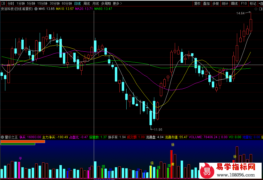The height and width of the screenshot is (180, 263).
Task: Expand the 更多 periods menu
Action: (118, 3)
